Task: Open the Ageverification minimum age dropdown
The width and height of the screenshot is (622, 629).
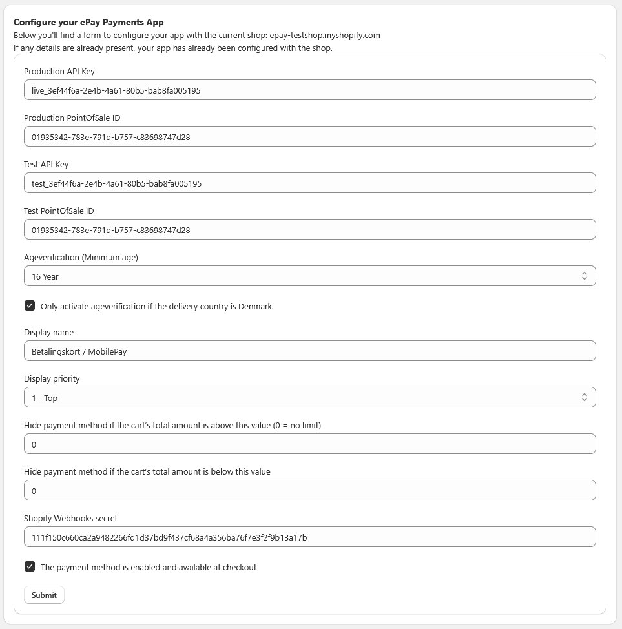Action: click(309, 275)
